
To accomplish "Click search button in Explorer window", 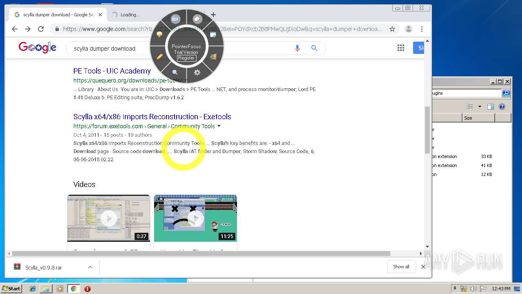I will [506, 93].
